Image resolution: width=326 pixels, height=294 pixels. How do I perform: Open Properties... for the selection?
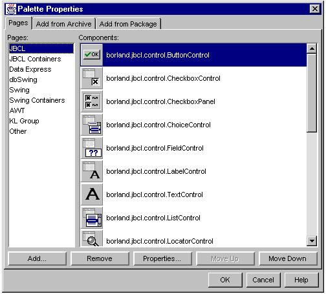162,258
